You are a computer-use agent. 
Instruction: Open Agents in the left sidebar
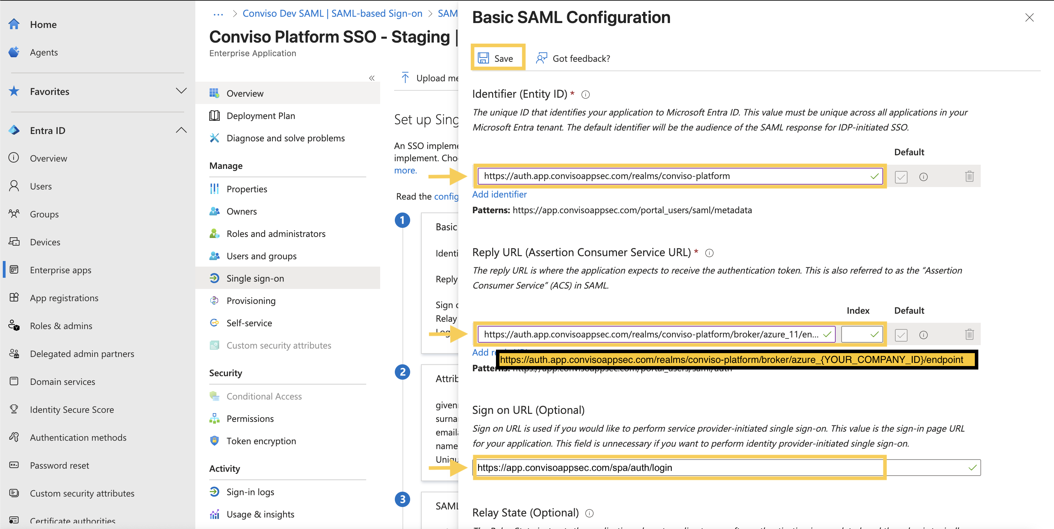coord(43,52)
